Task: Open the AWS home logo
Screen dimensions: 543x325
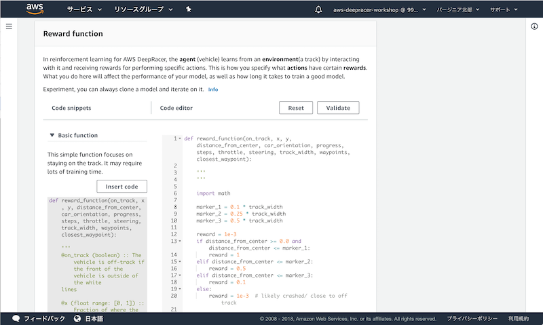Action: tap(35, 9)
